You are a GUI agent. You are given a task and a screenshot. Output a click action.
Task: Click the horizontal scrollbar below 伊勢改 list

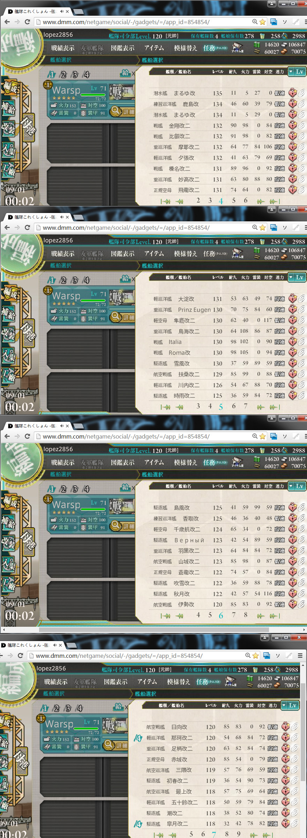pyautogui.click(x=153, y=630)
